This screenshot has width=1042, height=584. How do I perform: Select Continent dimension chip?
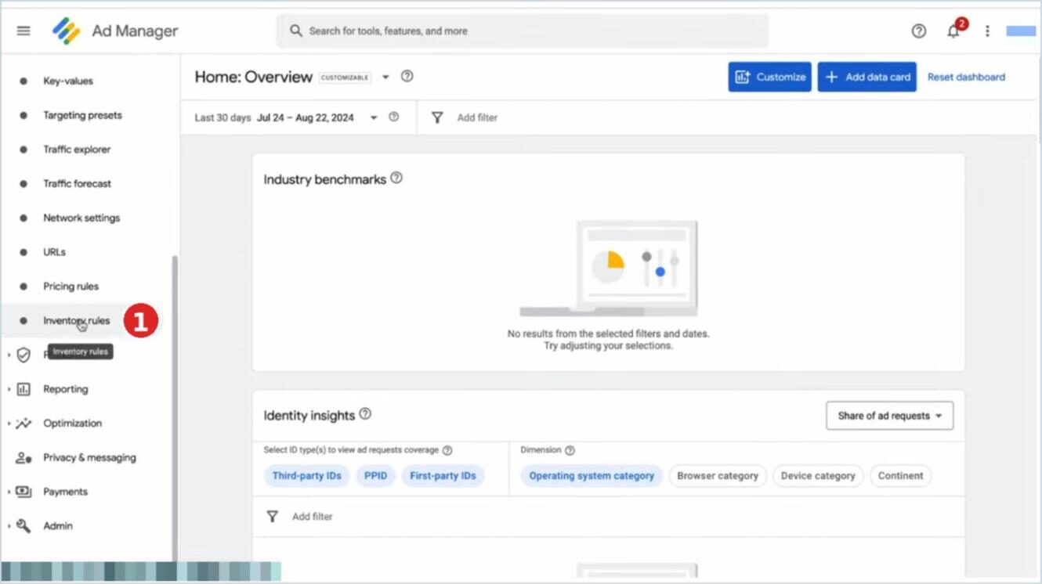point(900,476)
